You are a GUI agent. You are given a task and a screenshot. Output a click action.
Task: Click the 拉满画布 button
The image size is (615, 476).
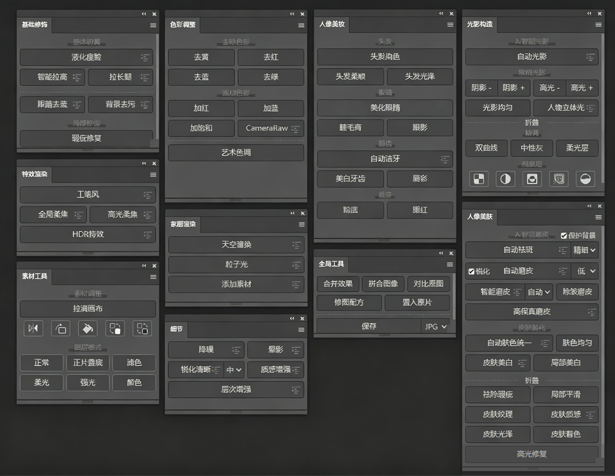88,309
